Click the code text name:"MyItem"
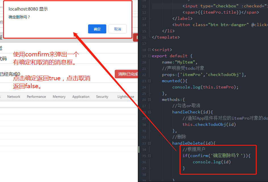The width and height of the screenshot is (268, 182). (180, 62)
